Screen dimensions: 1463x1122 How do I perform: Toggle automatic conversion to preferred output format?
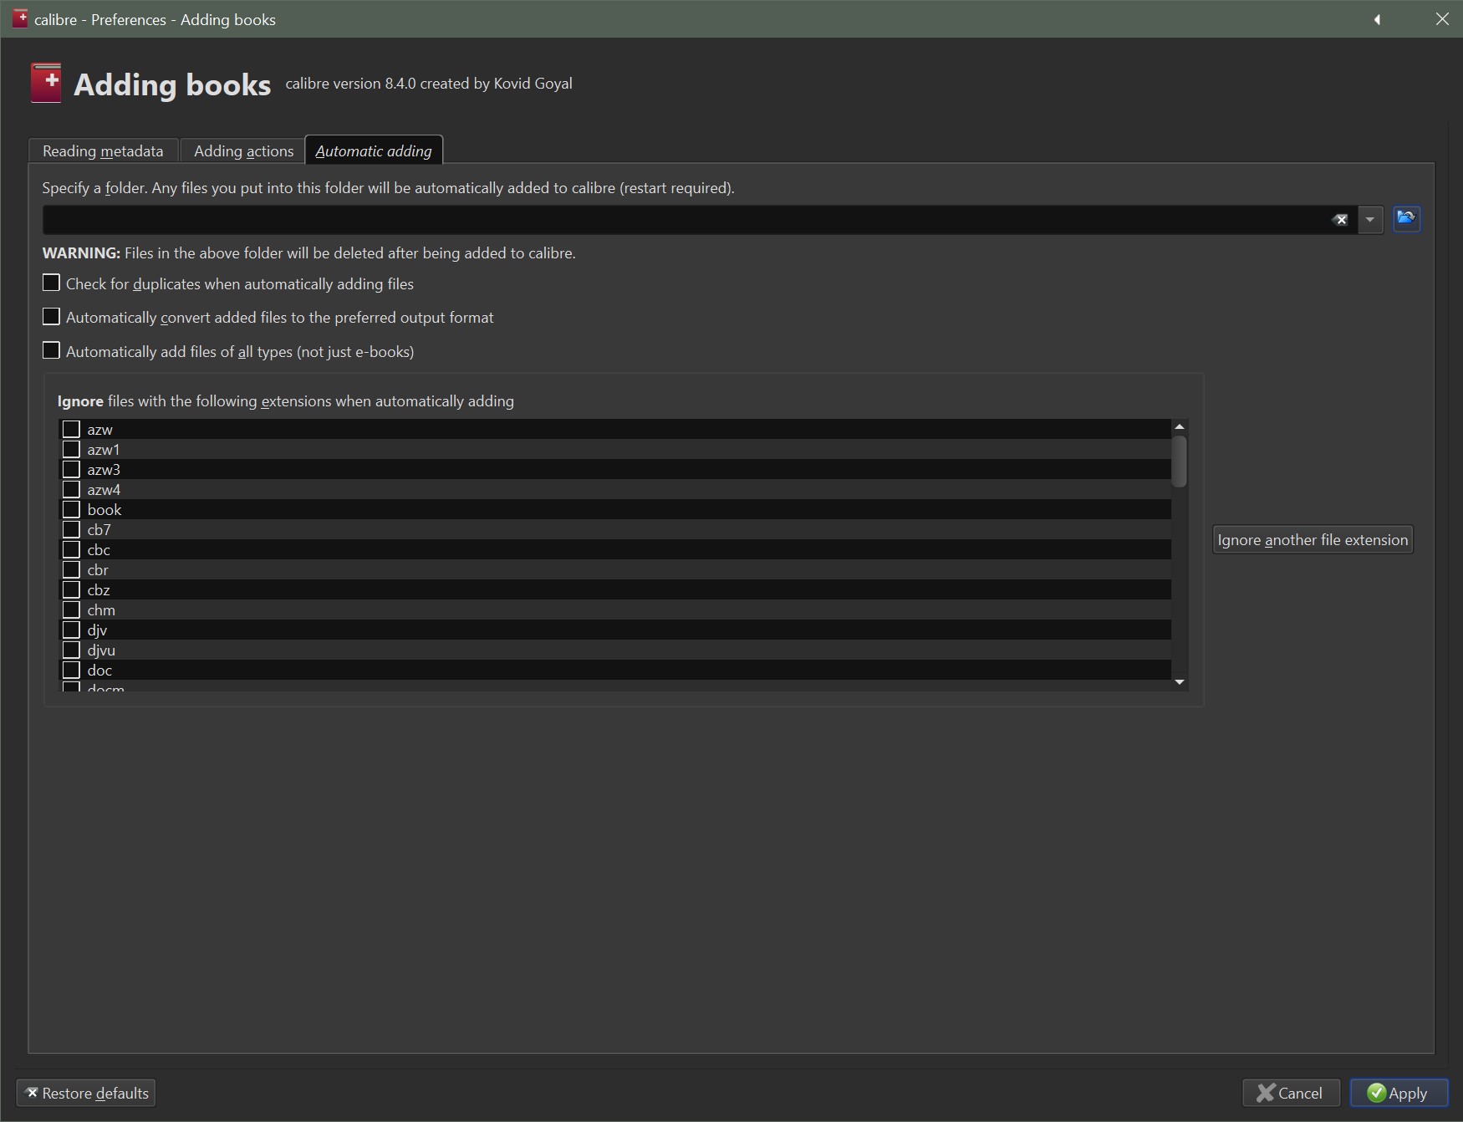(x=52, y=317)
